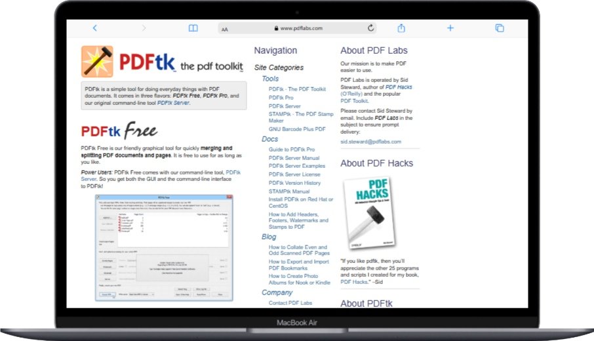Open the PDFtk Pro link
The height and width of the screenshot is (341, 594).
click(281, 98)
